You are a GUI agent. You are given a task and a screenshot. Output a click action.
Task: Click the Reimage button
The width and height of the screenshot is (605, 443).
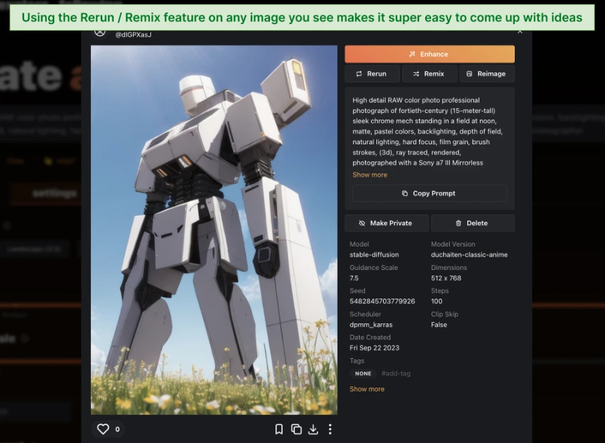point(486,73)
